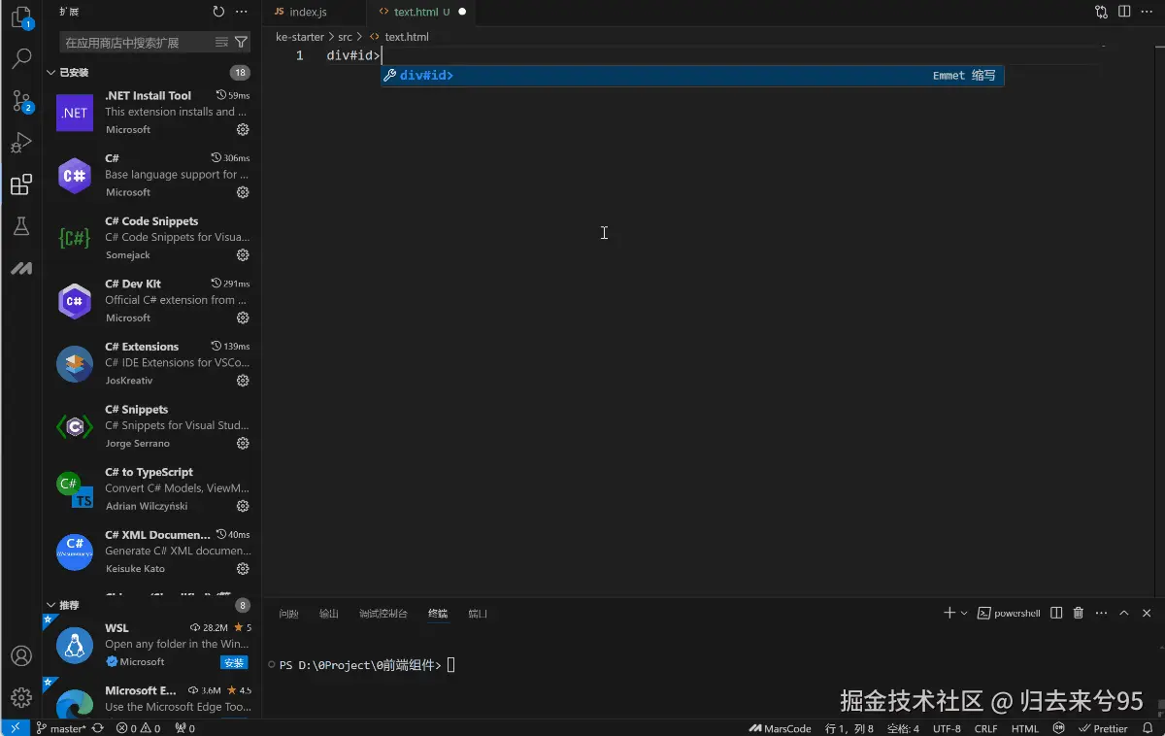Refresh the extensions list

coord(218,12)
